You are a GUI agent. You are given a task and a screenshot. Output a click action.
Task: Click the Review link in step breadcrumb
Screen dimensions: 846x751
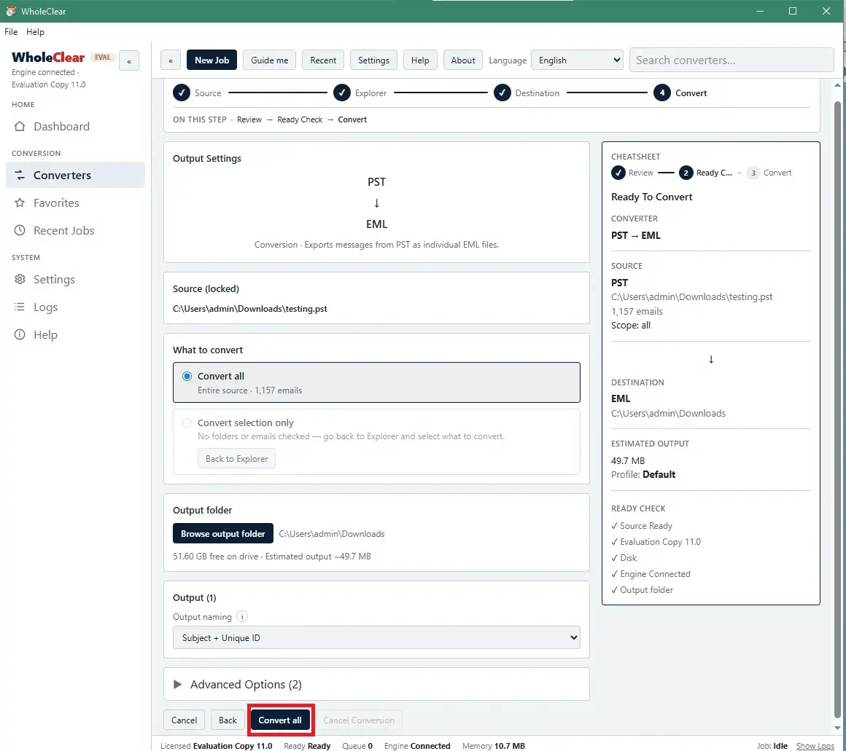[249, 119]
